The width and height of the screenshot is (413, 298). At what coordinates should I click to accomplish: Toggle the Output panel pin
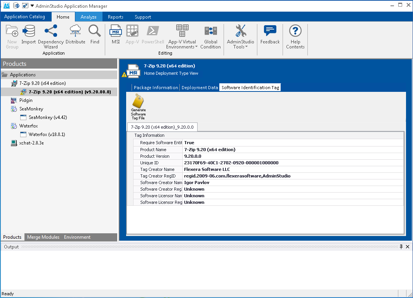401,247
